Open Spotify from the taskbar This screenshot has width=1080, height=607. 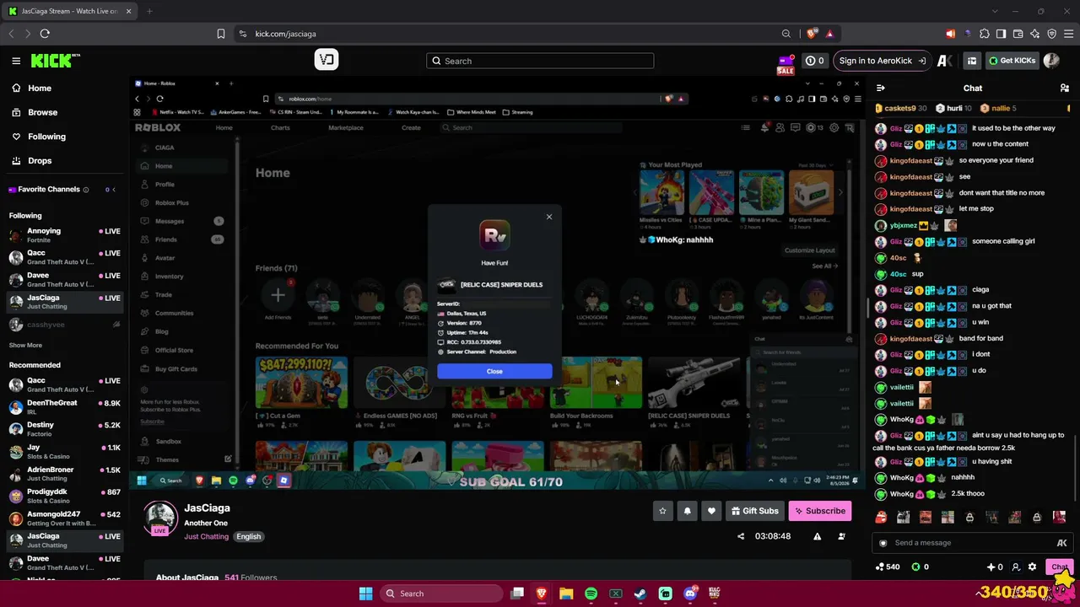pos(591,594)
